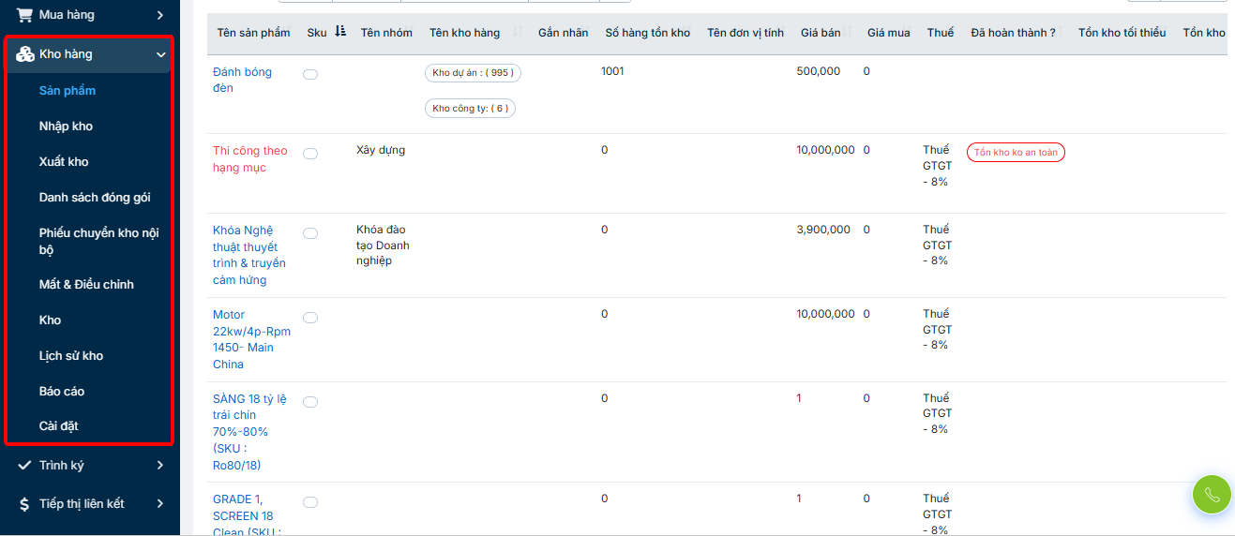The image size is (1235, 536).
Task: Open SÀNG 18 tỷ lệ trái chín link
Action: coord(249,432)
